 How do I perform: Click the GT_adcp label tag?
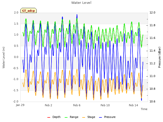click(x=29, y=10)
